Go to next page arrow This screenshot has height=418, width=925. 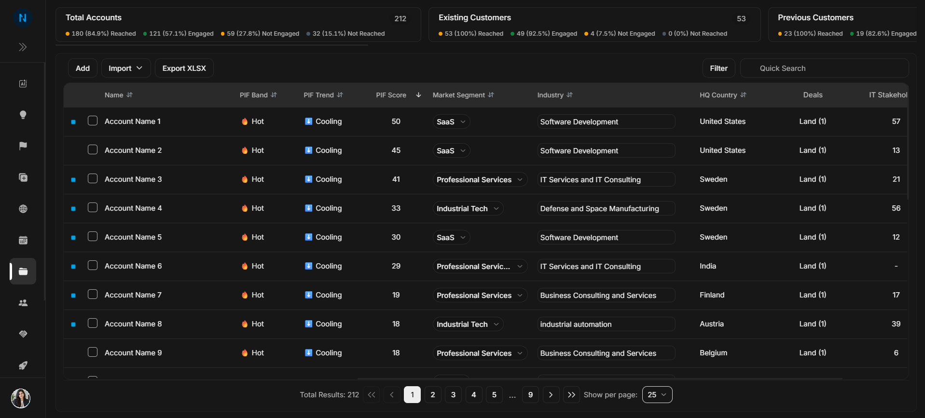551,394
